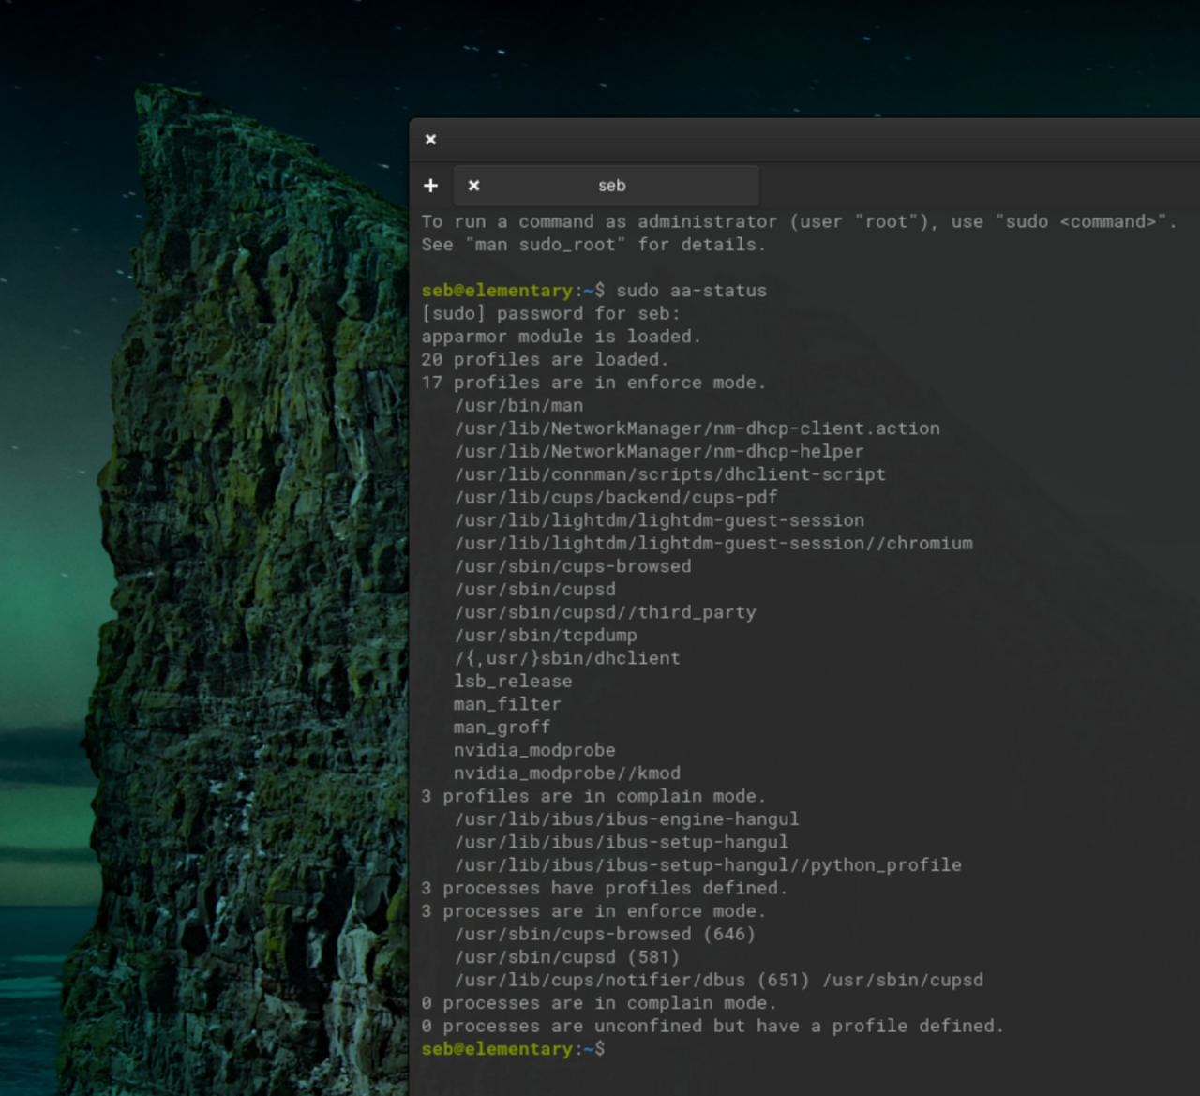
Task: Close the seb tab
Action: click(x=474, y=186)
